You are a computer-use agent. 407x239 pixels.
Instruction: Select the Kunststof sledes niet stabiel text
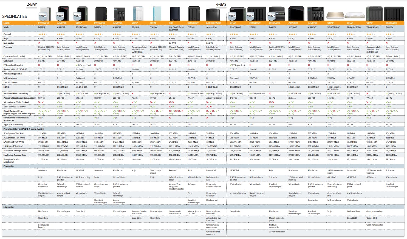139,212
